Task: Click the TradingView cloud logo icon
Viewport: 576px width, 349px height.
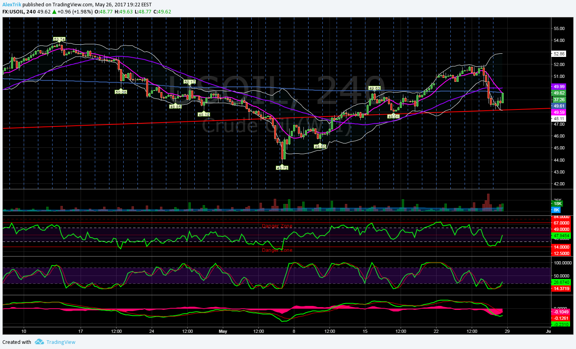Action: [39, 342]
